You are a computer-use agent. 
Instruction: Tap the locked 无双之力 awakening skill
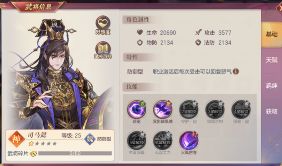162,140
